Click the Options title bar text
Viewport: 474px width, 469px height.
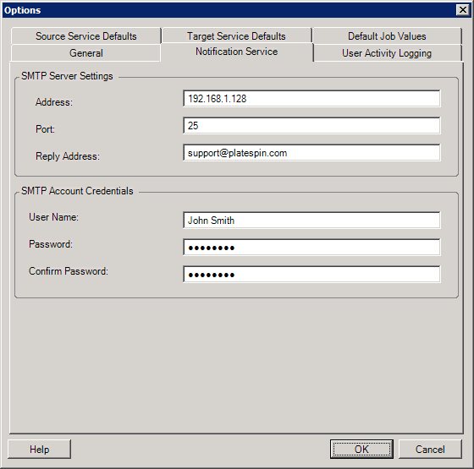click(x=22, y=10)
